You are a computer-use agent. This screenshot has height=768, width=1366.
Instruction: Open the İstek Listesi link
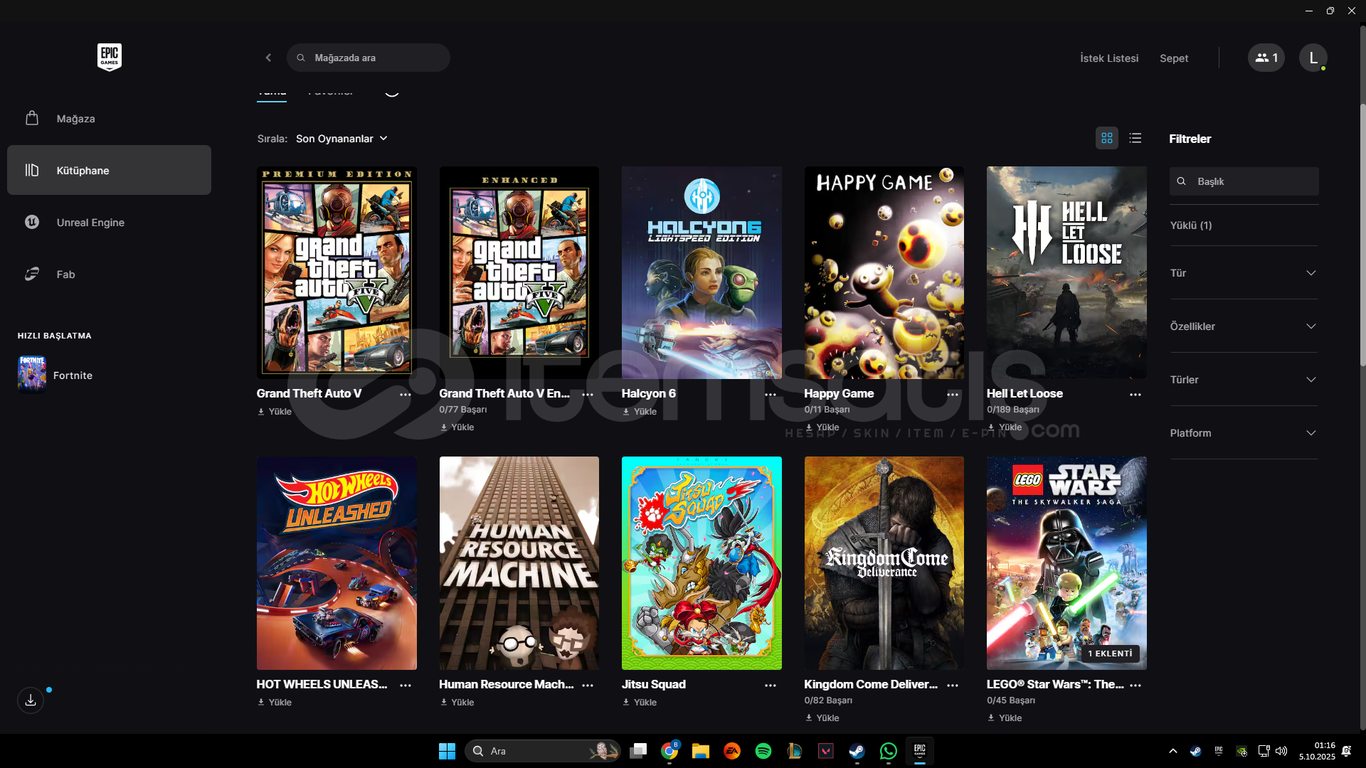tap(1108, 58)
